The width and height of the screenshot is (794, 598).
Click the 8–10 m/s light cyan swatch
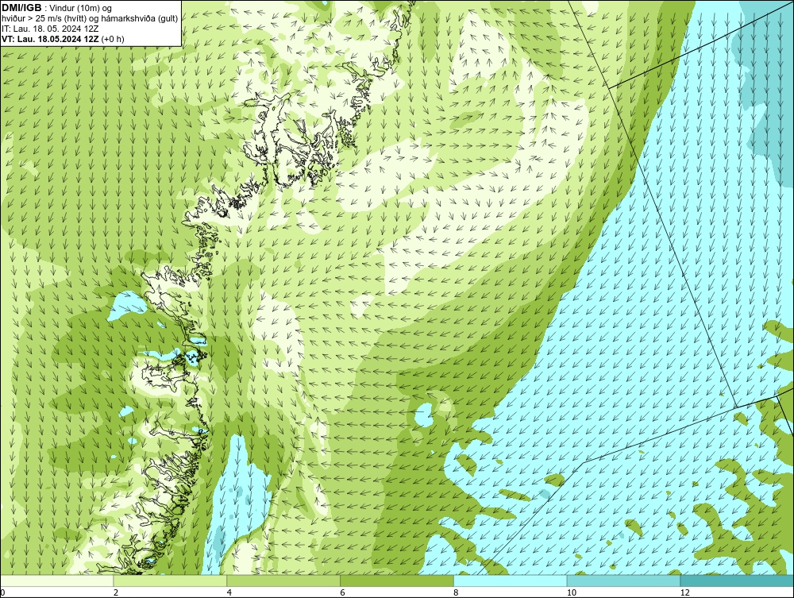[x=511, y=581]
